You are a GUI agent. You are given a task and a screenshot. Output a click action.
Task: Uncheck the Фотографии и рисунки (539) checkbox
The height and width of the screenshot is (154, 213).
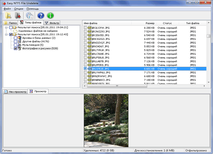(x=16, y=48)
